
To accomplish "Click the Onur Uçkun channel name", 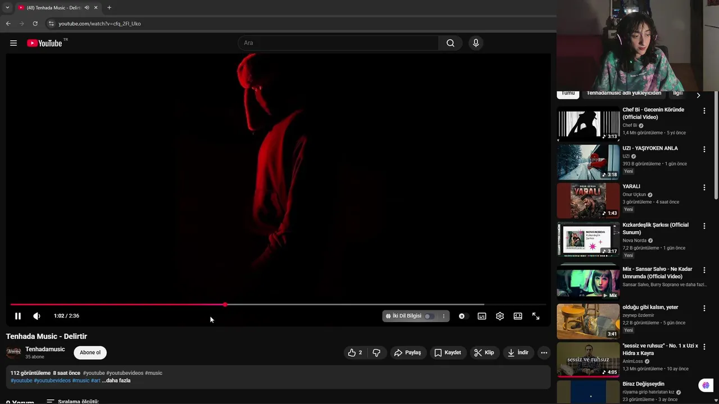I will [634, 195].
